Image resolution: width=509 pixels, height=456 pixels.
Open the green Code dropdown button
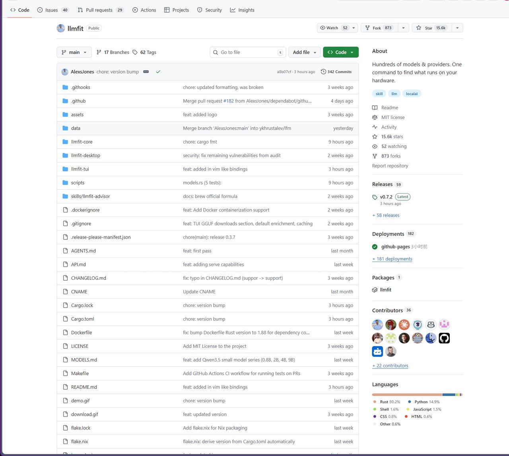(x=341, y=52)
